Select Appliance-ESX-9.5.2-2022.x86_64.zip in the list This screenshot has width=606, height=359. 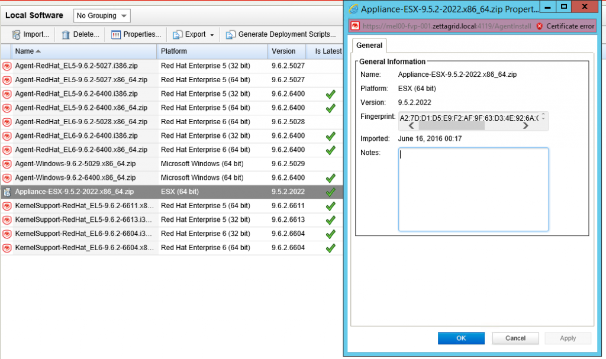(74, 191)
